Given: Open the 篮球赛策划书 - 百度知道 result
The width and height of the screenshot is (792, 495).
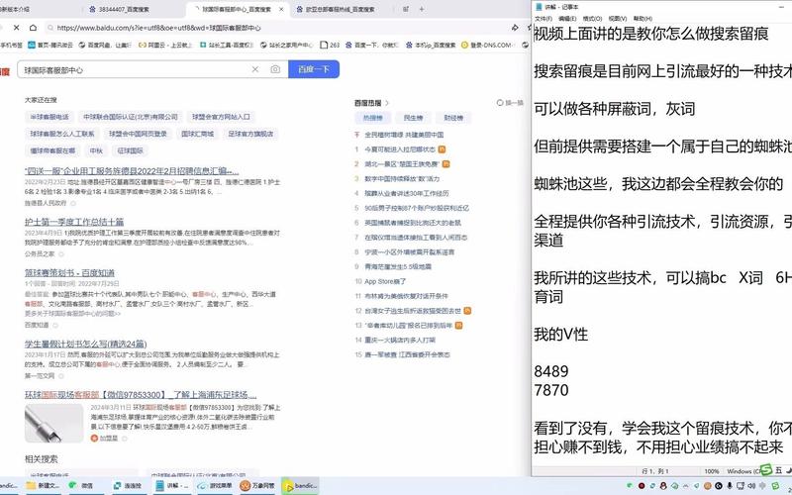Looking at the screenshot, I should (69, 273).
